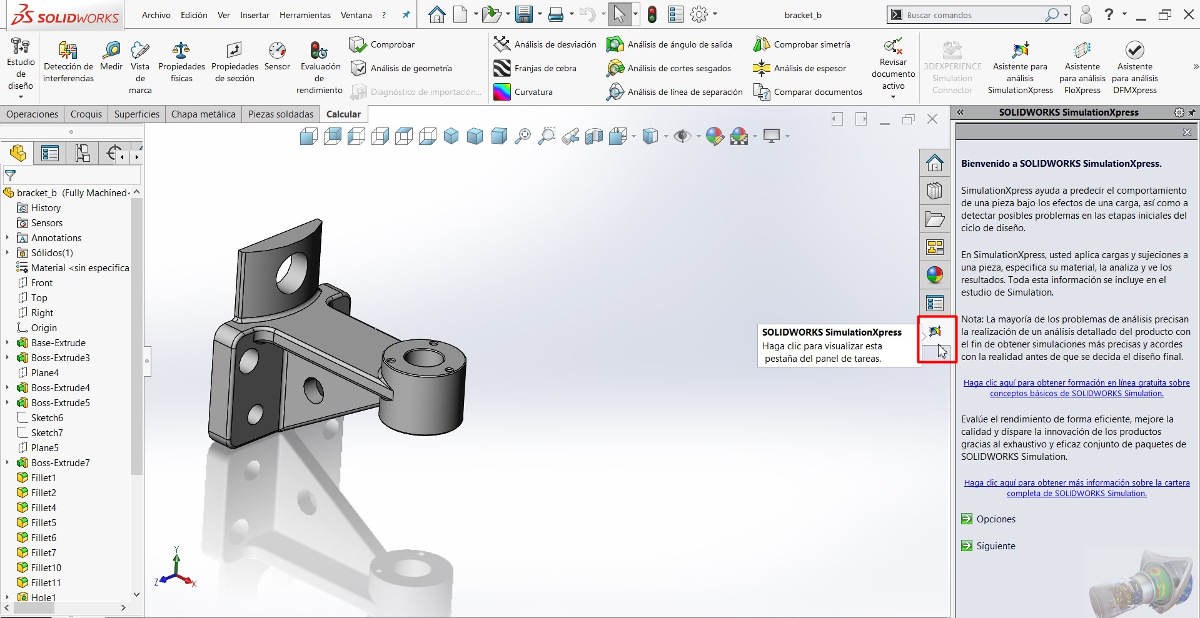The image size is (1200, 618).
Task: Click the Sensor tool icon
Action: pyautogui.click(x=277, y=56)
